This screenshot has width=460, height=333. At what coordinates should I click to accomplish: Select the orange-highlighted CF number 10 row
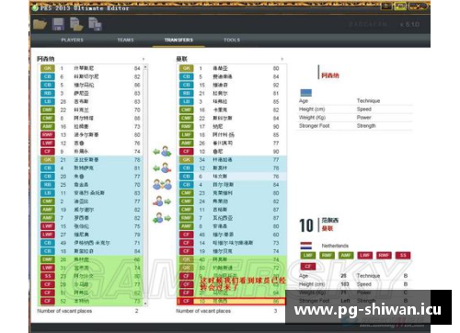click(232, 301)
